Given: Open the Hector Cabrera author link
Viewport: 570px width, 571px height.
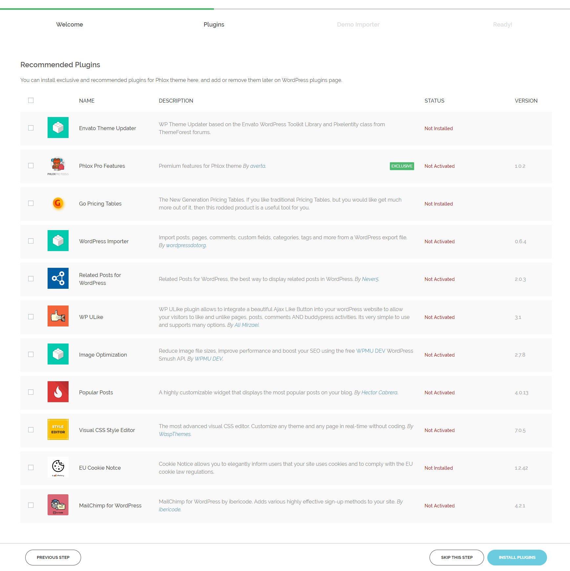Looking at the screenshot, I should (x=380, y=393).
